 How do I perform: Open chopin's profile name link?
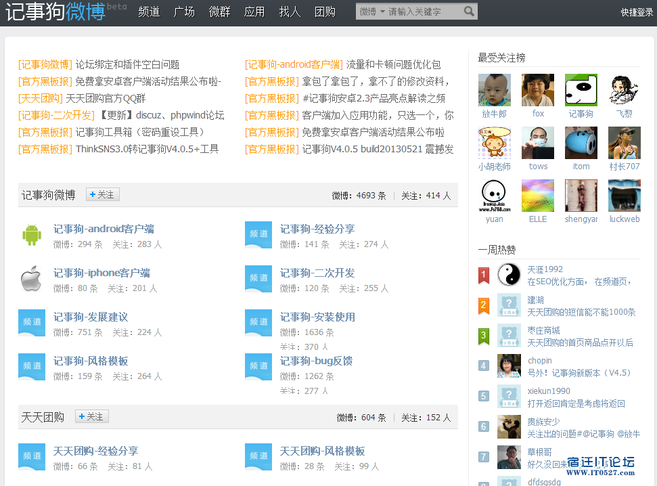tap(540, 361)
